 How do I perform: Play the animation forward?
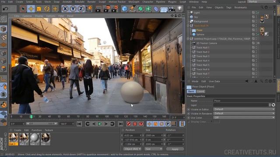click(x=100, y=124)
